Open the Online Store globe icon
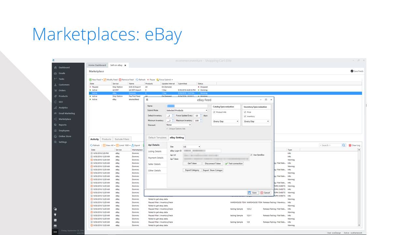 [x=55, y=136]
